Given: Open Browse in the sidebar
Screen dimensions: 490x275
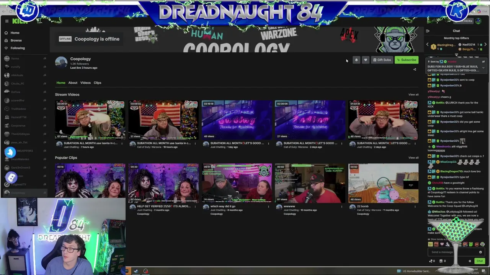Looking at the screenshot, I should (16, 40).
